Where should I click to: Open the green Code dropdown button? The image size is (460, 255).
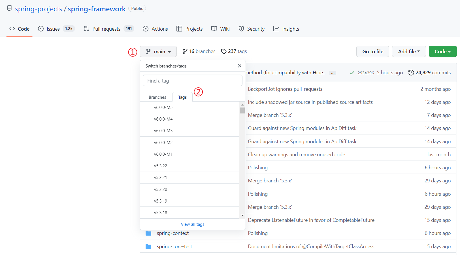(x=443, y=51)
